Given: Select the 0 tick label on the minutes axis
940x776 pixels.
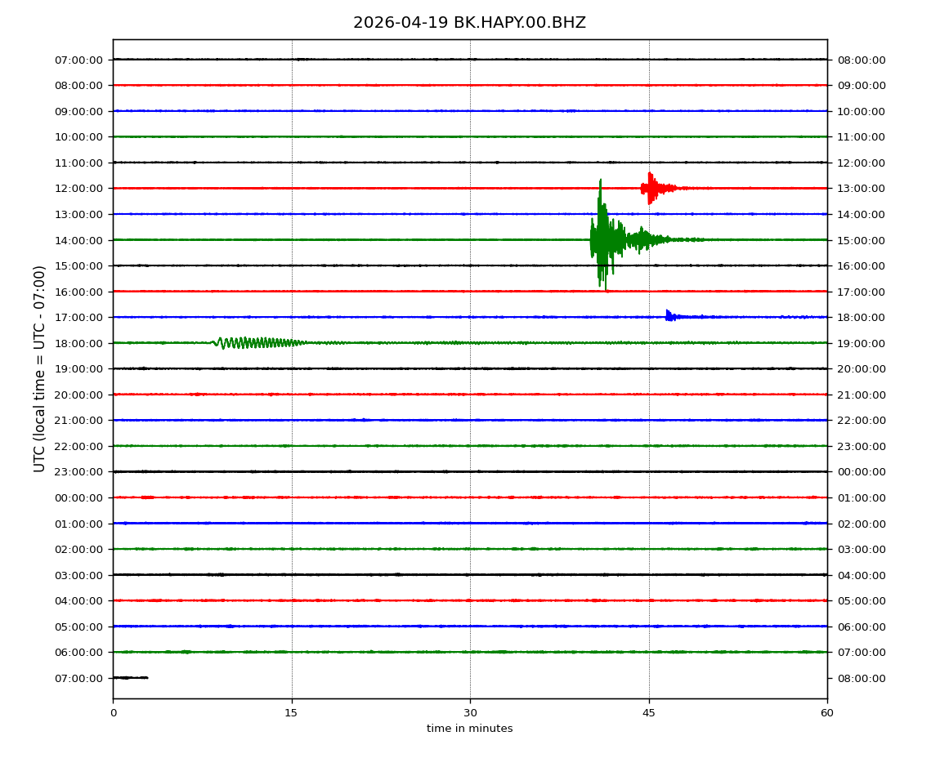Looking at the screenshot, I should coord(113,713).
